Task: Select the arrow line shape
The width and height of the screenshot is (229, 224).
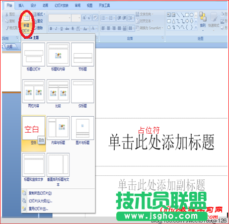Action: [x=183, y=15]
